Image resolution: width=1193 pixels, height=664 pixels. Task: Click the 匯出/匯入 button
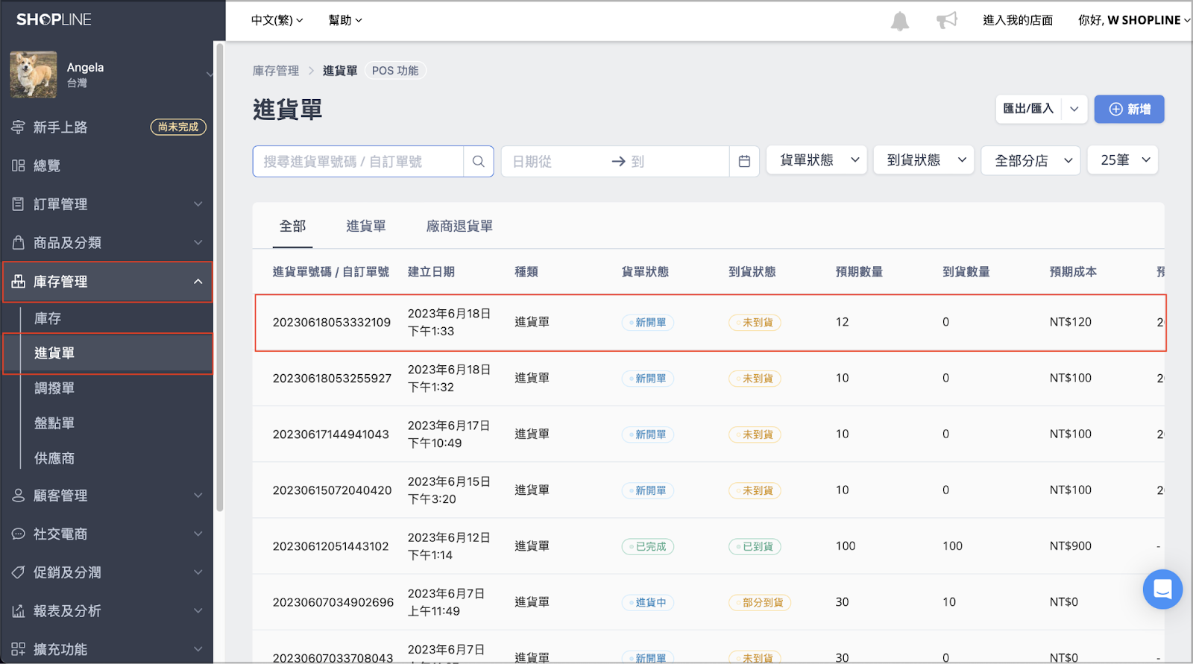point(1028,109)
